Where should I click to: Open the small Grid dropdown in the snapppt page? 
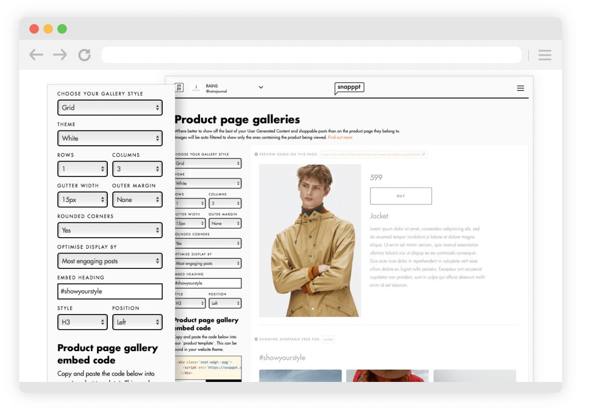(208, 164)
